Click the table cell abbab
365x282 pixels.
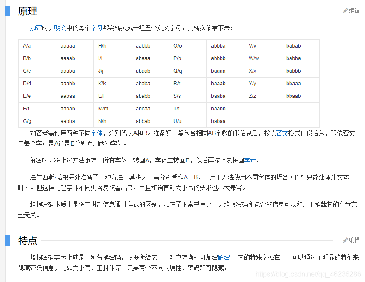[150, 121]
